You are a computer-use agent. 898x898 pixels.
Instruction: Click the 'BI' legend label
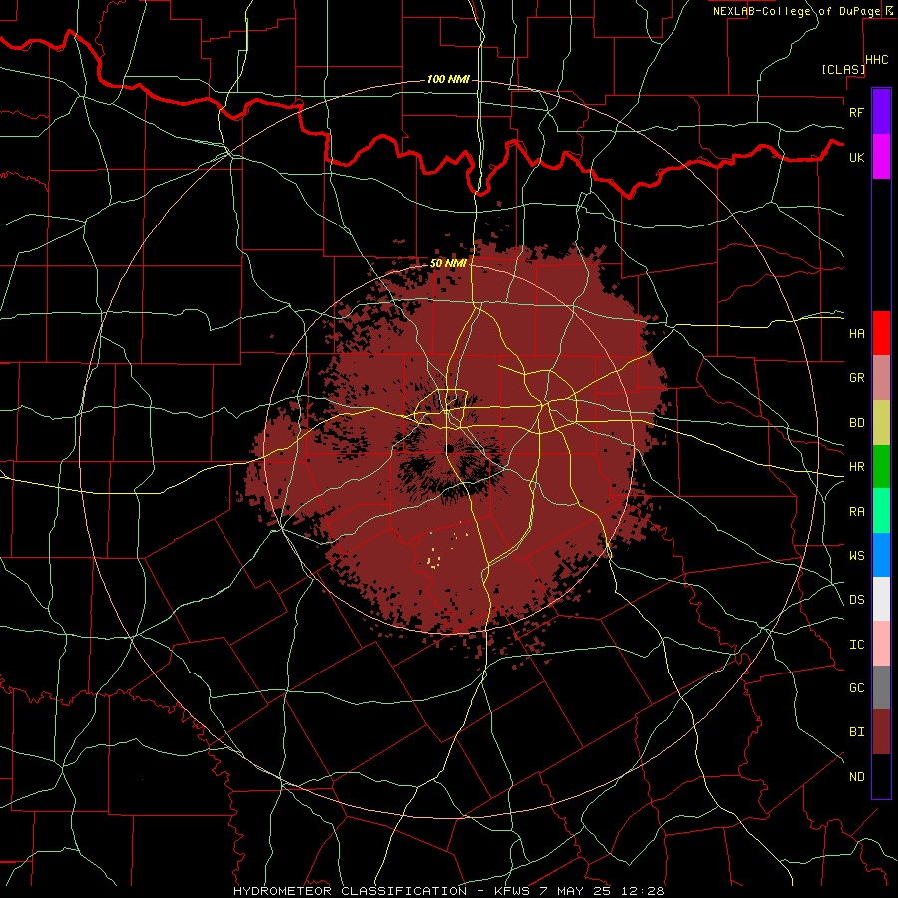[856, 732]
